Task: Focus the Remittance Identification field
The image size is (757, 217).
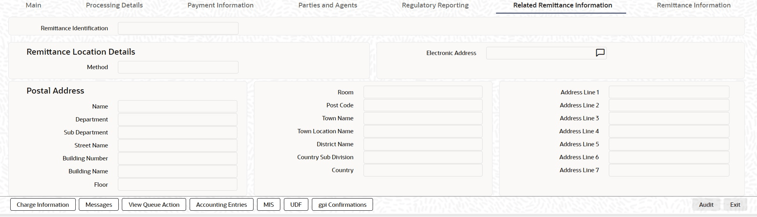Action: pyautogui.click(x=178, y=28)
